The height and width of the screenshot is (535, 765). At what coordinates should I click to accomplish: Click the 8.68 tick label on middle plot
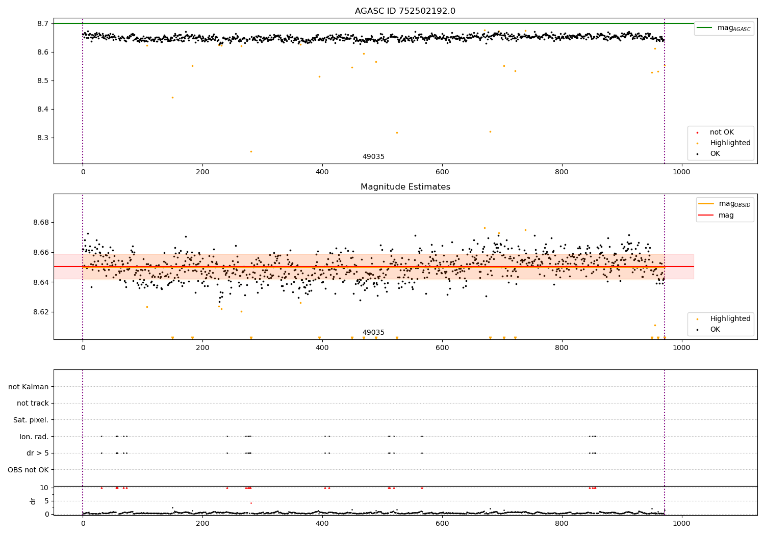pos(41,223)
